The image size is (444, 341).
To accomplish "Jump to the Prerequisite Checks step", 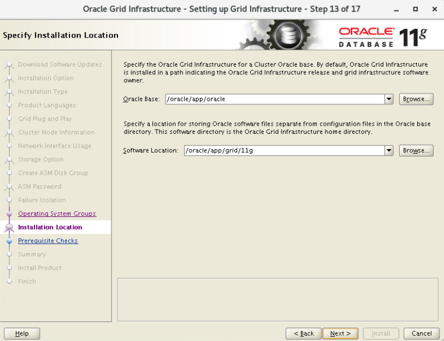I will point(48,240).
